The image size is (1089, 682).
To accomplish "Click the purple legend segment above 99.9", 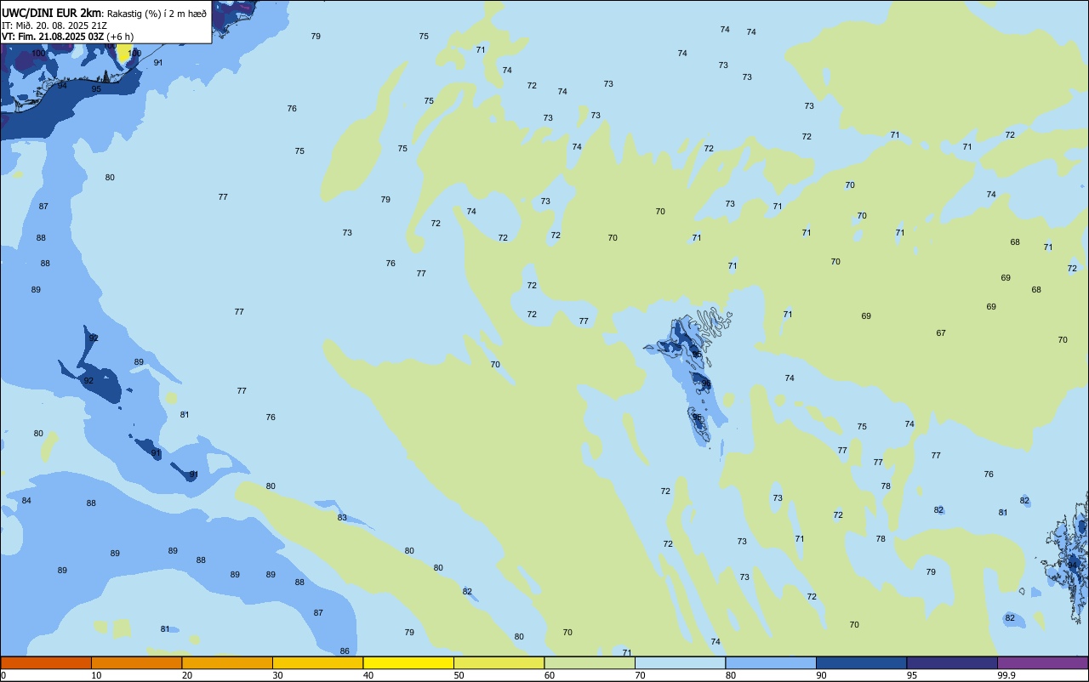I will point(1042,662).
